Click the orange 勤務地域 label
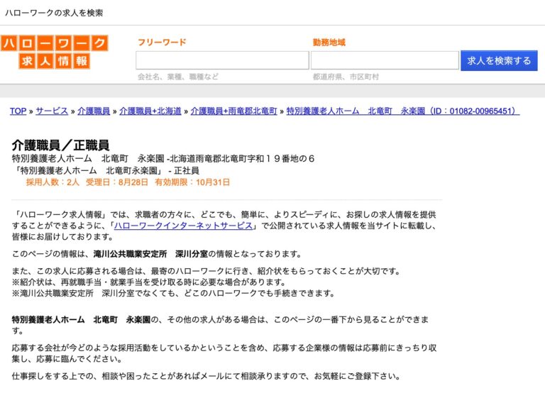Viewport: 545px width, 393px height. pos(329,43)
